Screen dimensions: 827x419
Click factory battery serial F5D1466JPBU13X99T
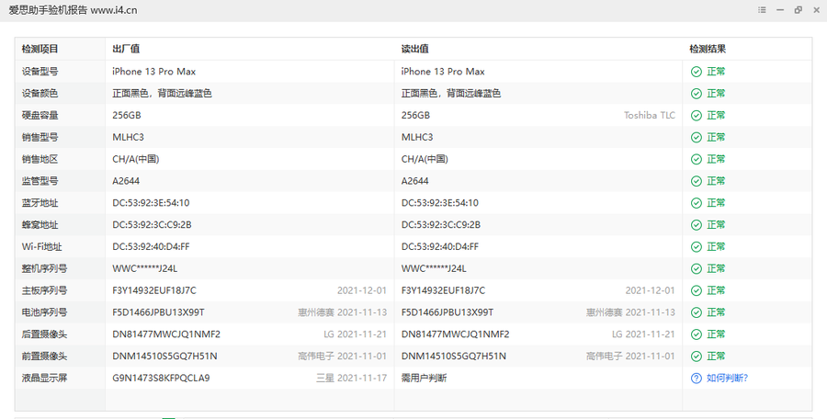pos(158,312)
